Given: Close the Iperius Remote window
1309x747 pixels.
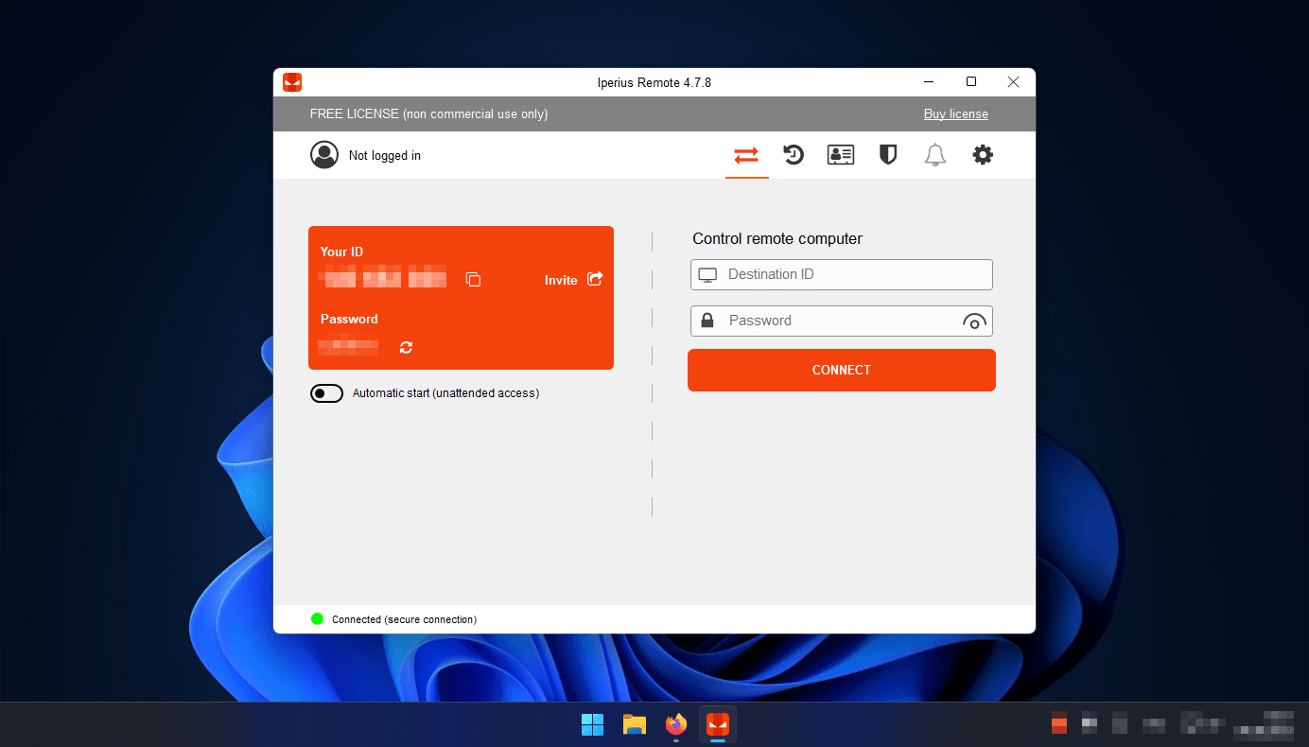Looking at the screenshot, I should [1014, 82].
